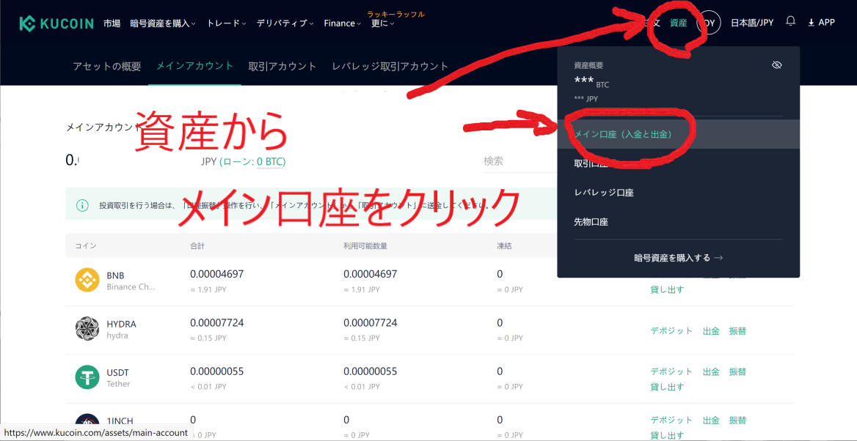857x441 pixels.
Task: Click BNB total amount 0.00004697
Action: [217, 274]
